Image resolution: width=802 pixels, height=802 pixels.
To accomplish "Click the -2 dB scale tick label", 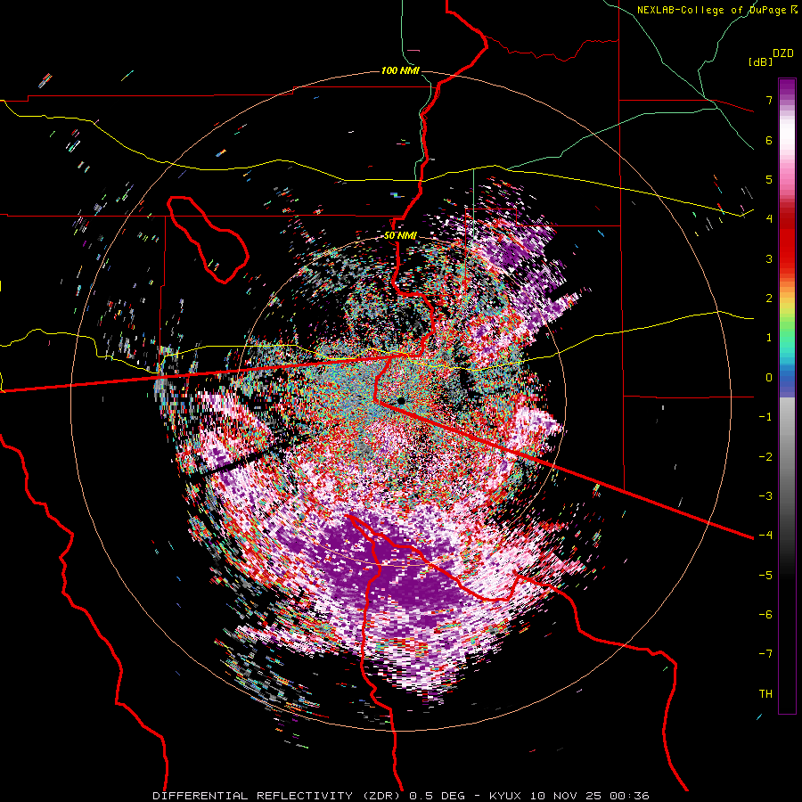I will point(765,457).
